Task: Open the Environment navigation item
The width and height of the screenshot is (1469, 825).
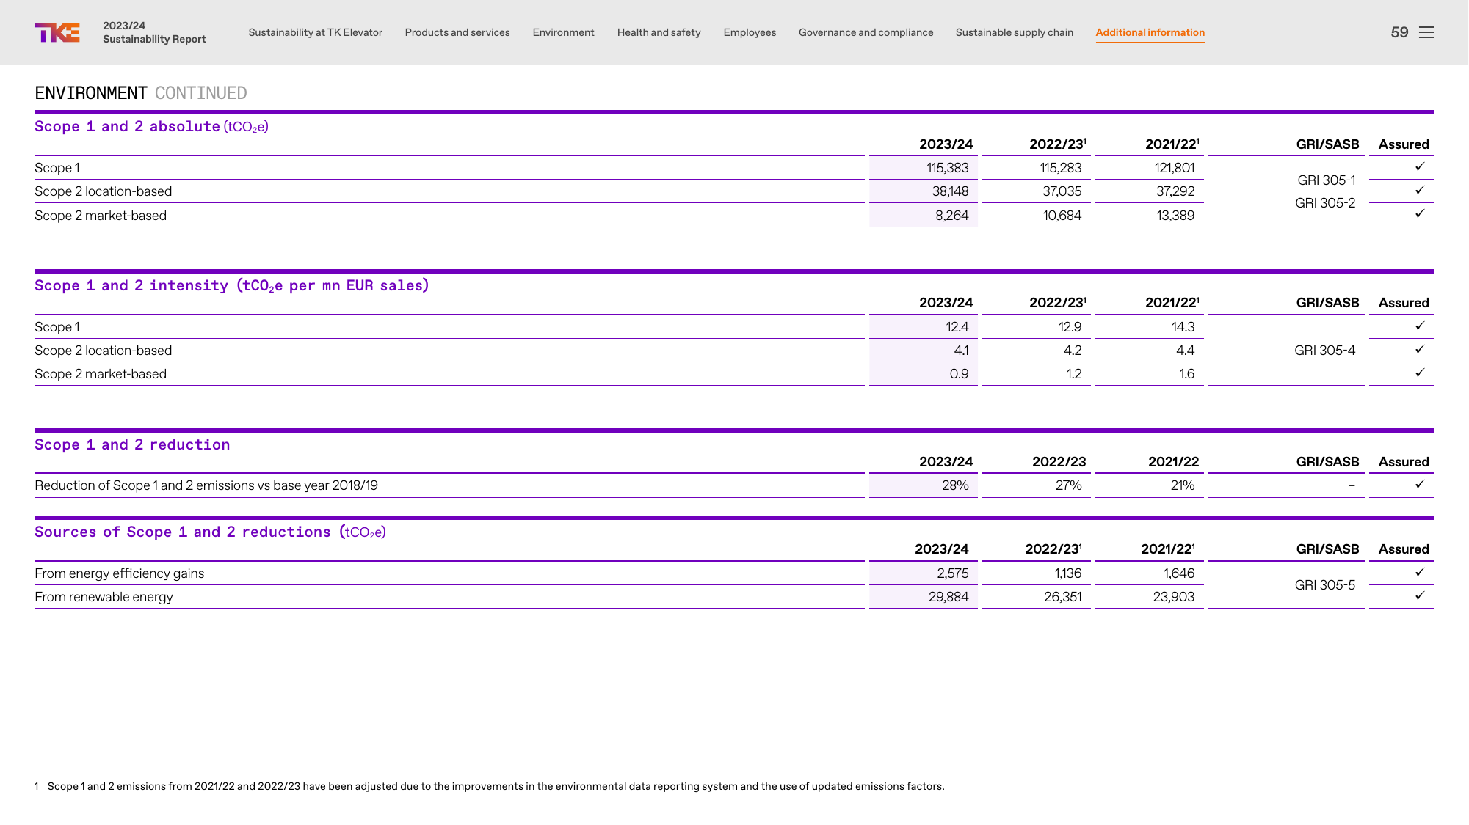Action: [x=563, y=32]
